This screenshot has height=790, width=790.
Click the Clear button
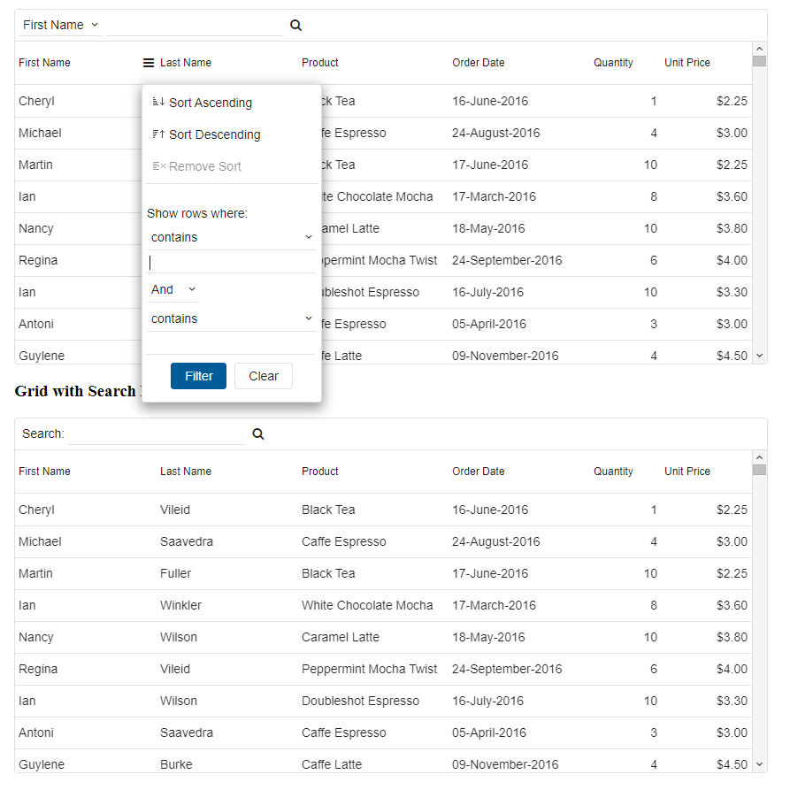point(264,376)
